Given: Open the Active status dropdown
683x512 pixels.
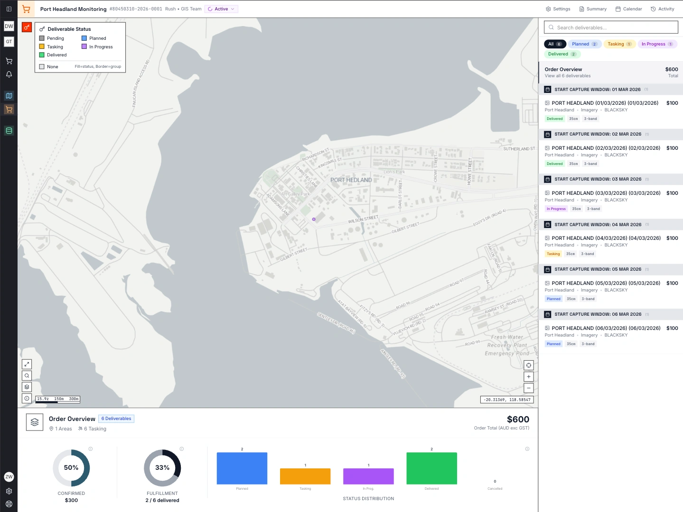Looking at the screenshot, I should click(x=221, y=9).
